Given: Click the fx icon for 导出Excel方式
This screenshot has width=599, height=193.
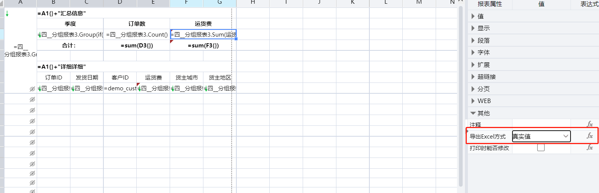Looking at the screenshot, I should (x=590, y=136).
